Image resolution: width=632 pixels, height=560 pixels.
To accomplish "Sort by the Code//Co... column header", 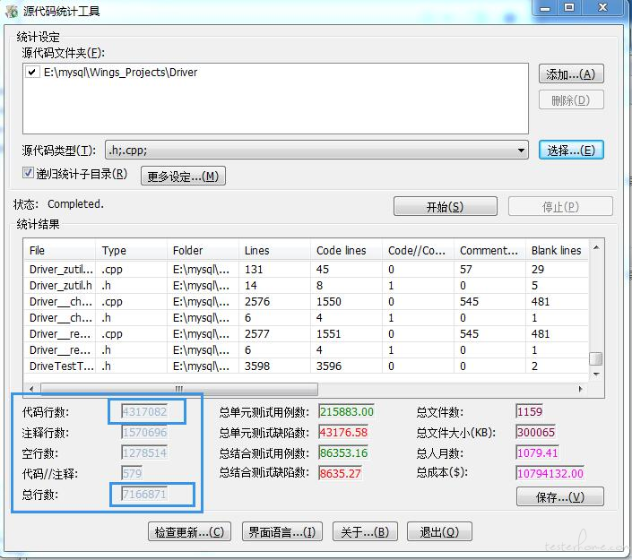I will (x=419, y=250).
